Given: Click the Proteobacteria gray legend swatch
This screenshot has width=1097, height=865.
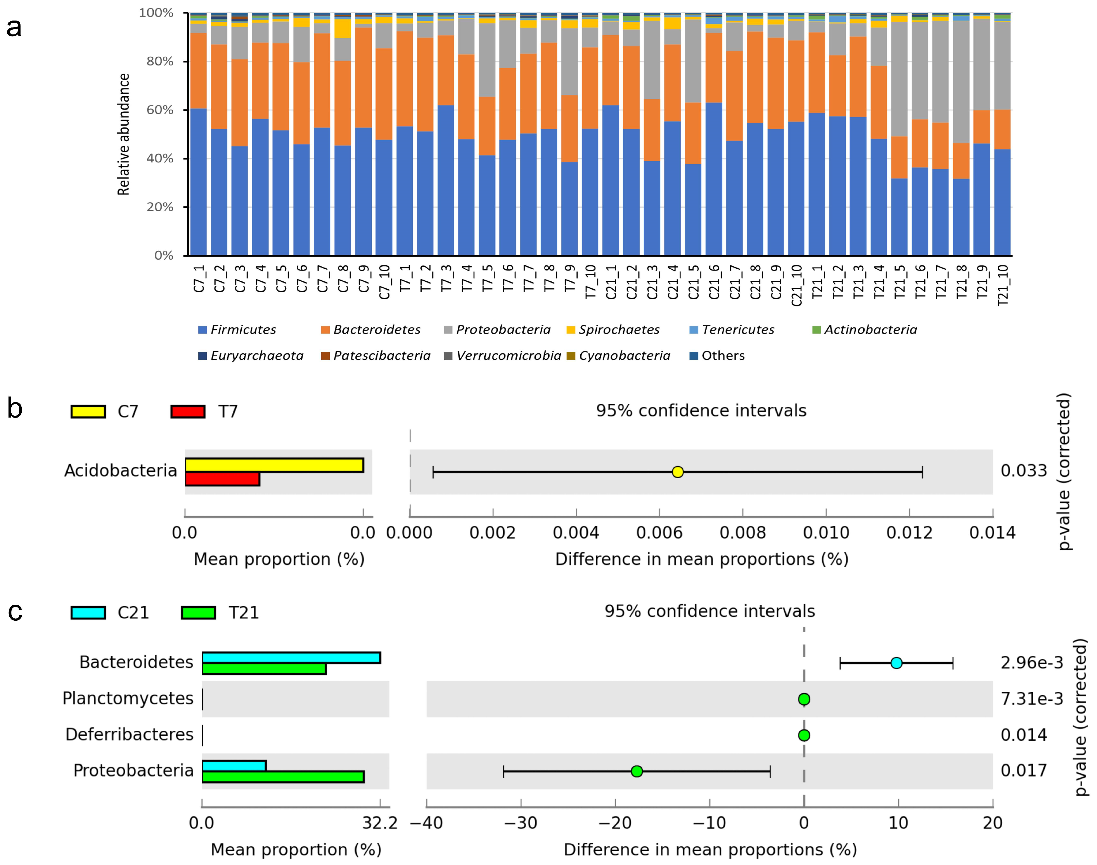Looking at the screenshot, I should coord(448,330).
